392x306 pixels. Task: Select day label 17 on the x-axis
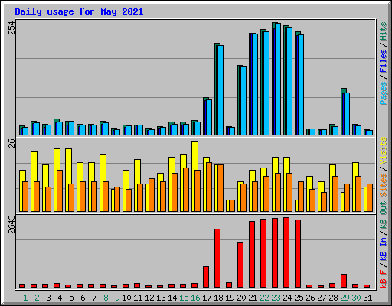pos(207,298)
